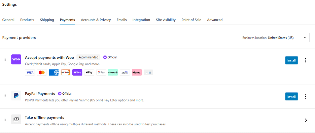Install PayPal Payments

pos(291,97)
